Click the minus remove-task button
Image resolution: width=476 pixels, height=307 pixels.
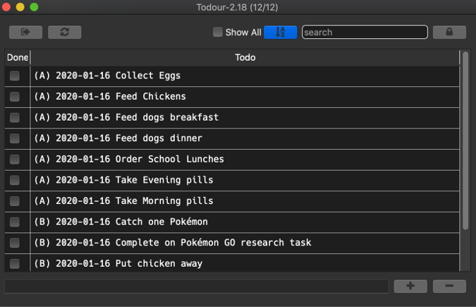coord(448,286)
